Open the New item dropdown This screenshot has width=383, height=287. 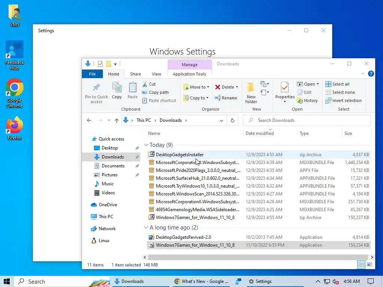(264, 84)
